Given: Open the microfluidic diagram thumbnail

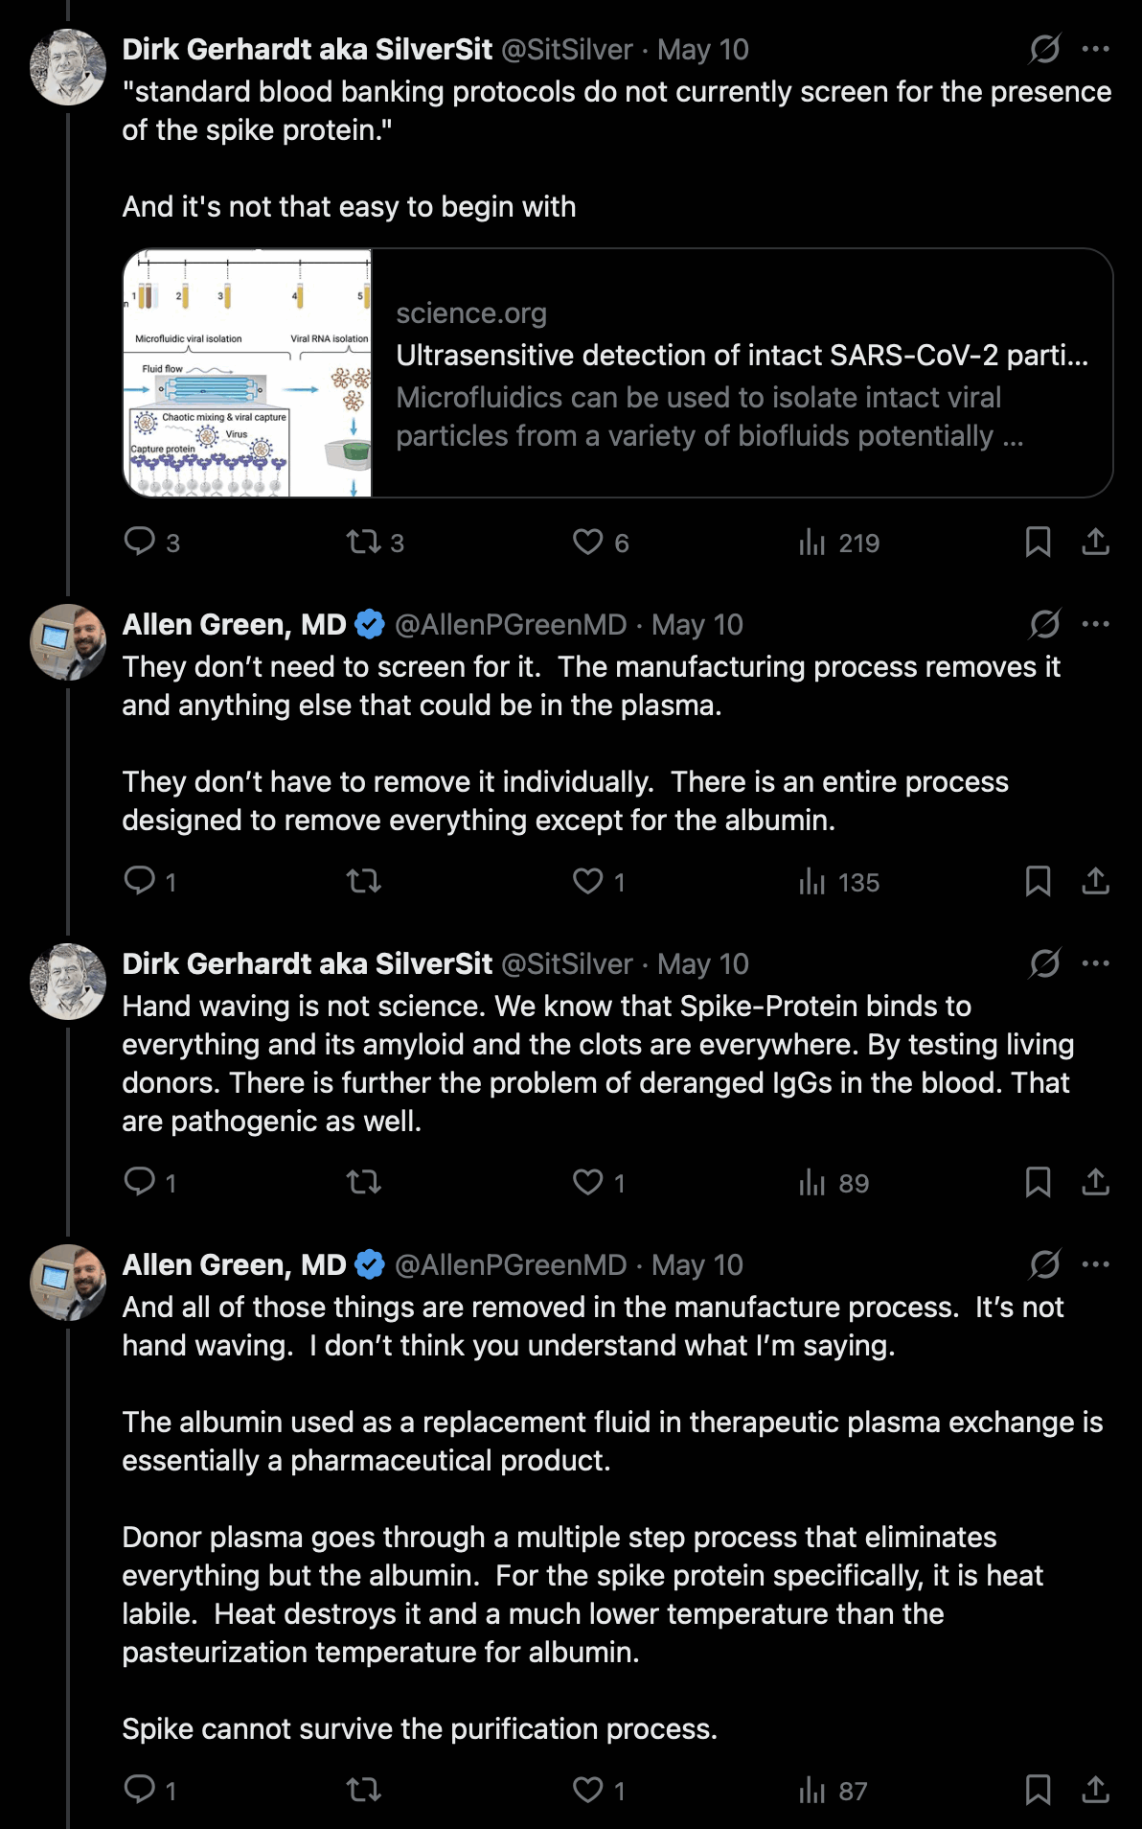Looking at the screenshot, I should pos(247,373).
